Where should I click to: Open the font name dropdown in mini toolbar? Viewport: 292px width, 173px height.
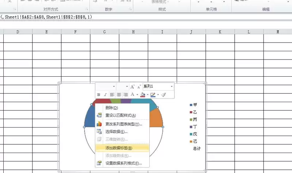114,86
